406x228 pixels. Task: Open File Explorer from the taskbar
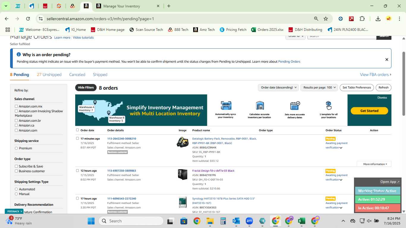tap(210, 221)
